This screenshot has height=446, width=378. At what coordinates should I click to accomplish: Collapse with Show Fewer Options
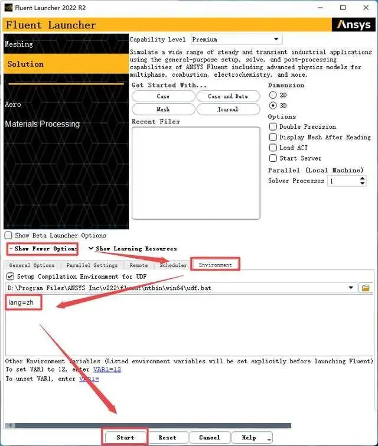[43, 249]
